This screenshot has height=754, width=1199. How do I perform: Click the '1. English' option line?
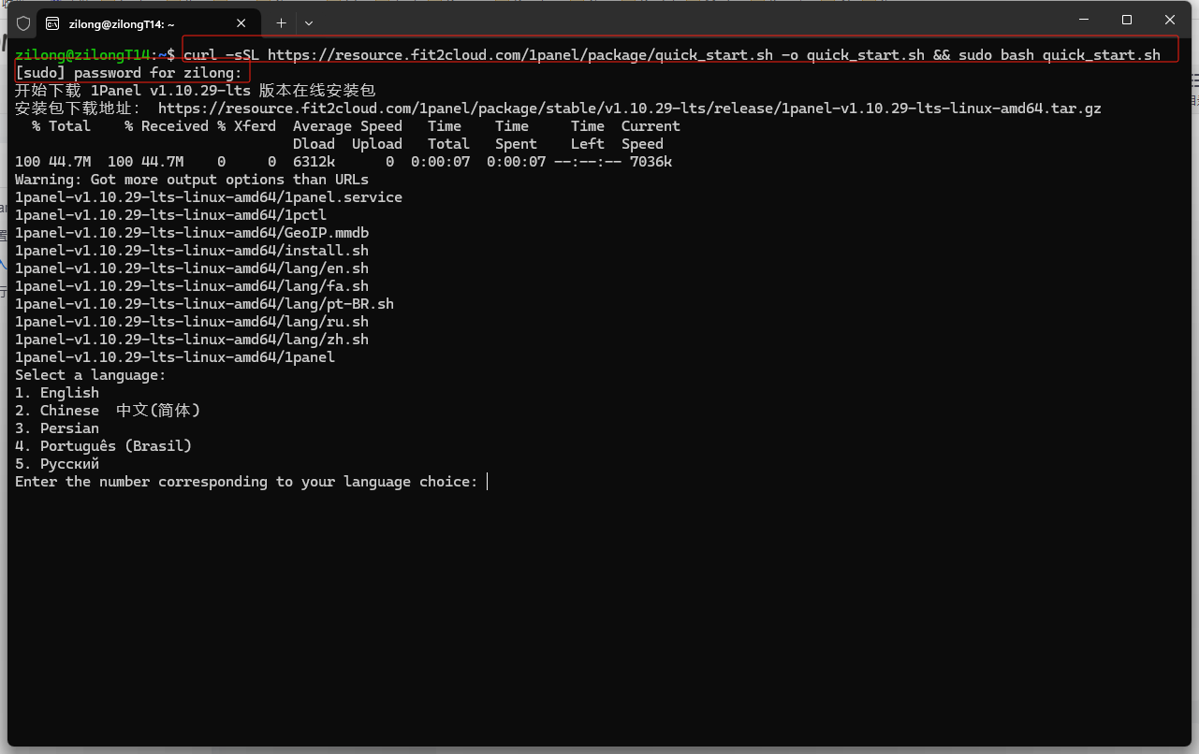57,393
